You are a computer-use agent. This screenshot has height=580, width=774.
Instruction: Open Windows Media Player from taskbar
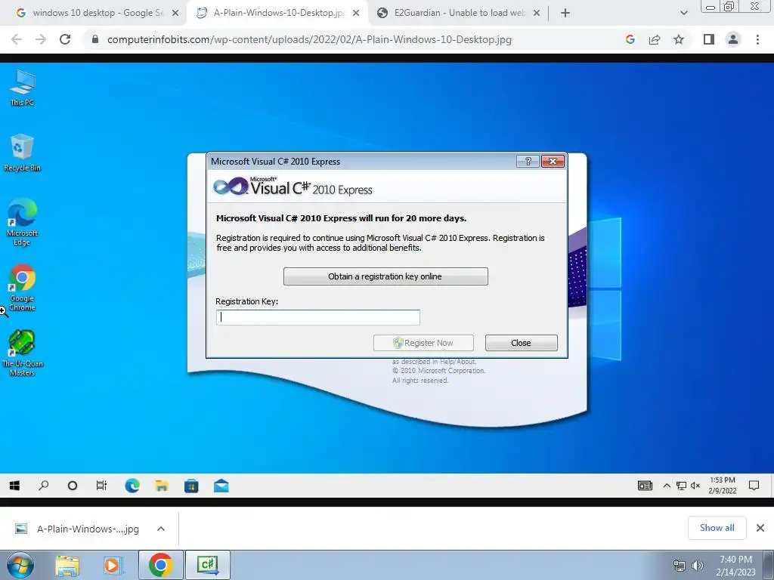click(x=112, y=565)
